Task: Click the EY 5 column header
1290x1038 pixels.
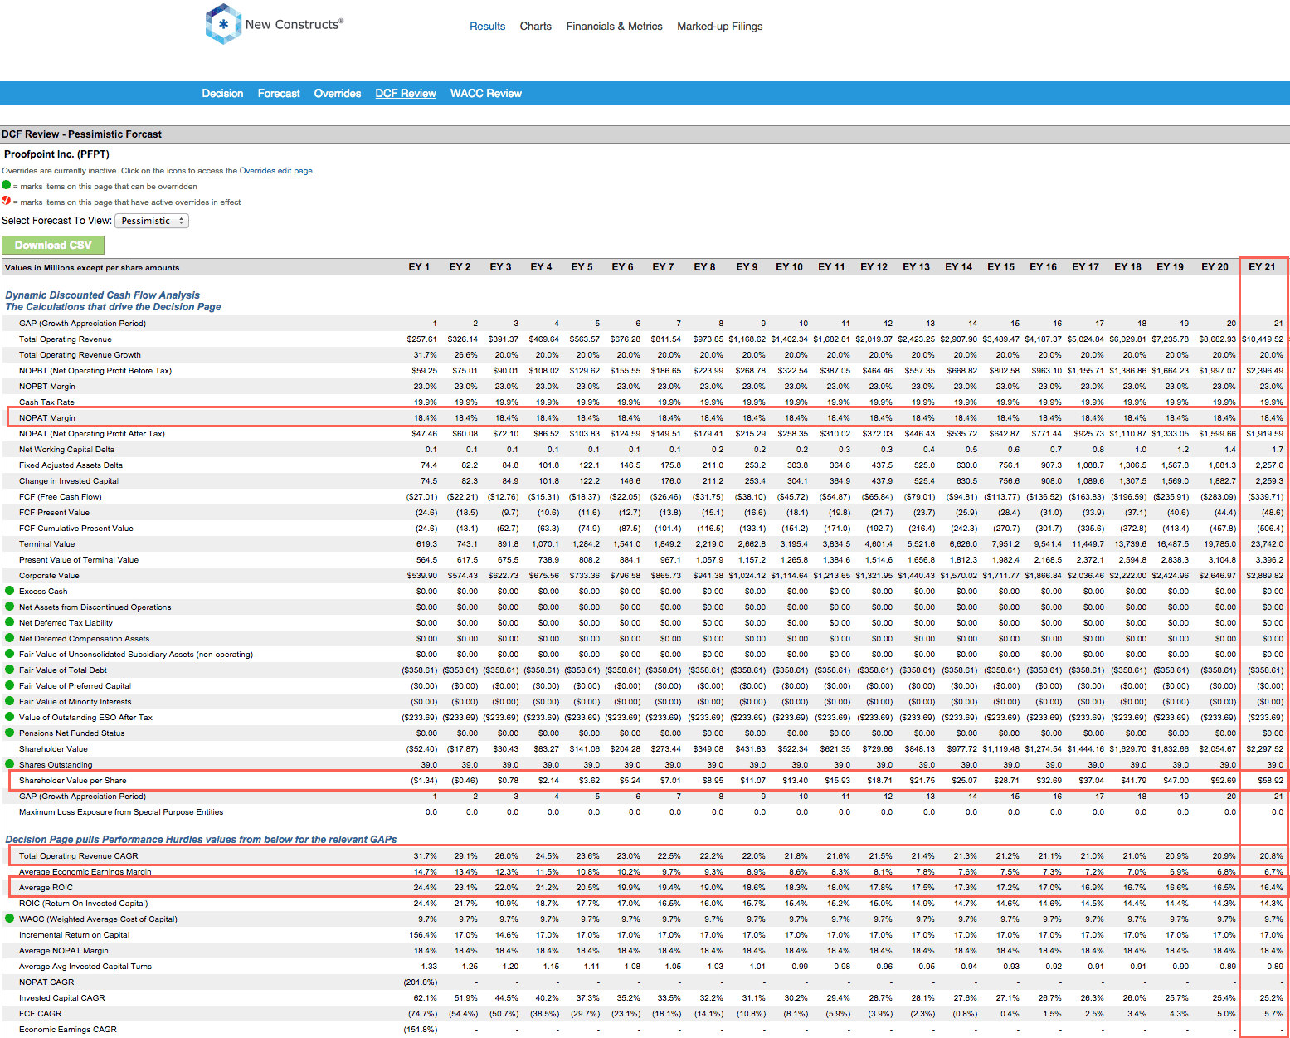Action: [582, 267]
